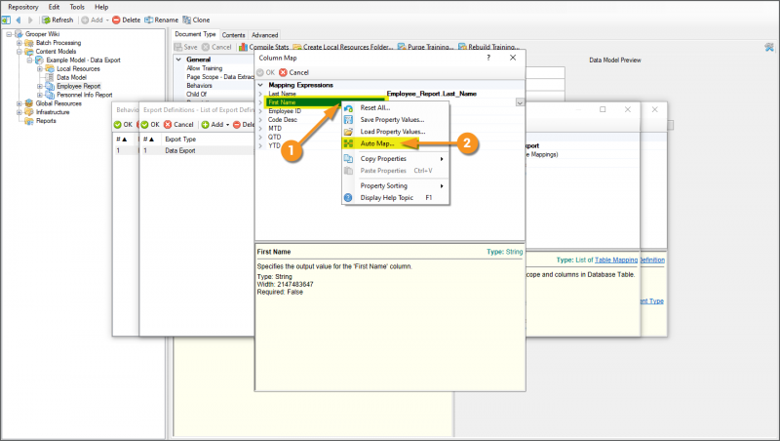Viewport: 780px width, 441px height.
Task: Open the Property Sorting submenu
Action: tap(396, 185)
